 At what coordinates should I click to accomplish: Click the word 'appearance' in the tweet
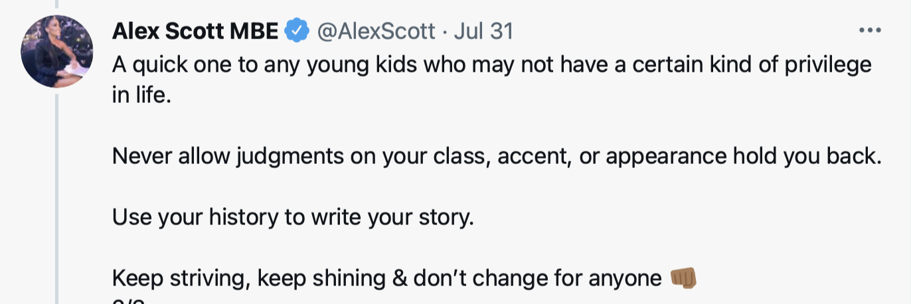click(665, 155)
